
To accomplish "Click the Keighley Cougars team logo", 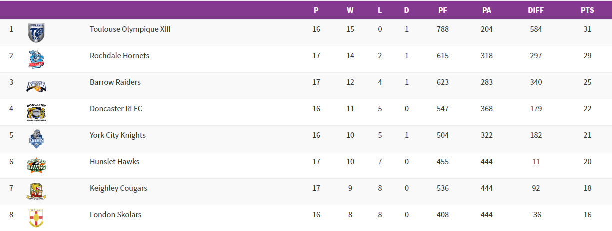I will [36, 192].
